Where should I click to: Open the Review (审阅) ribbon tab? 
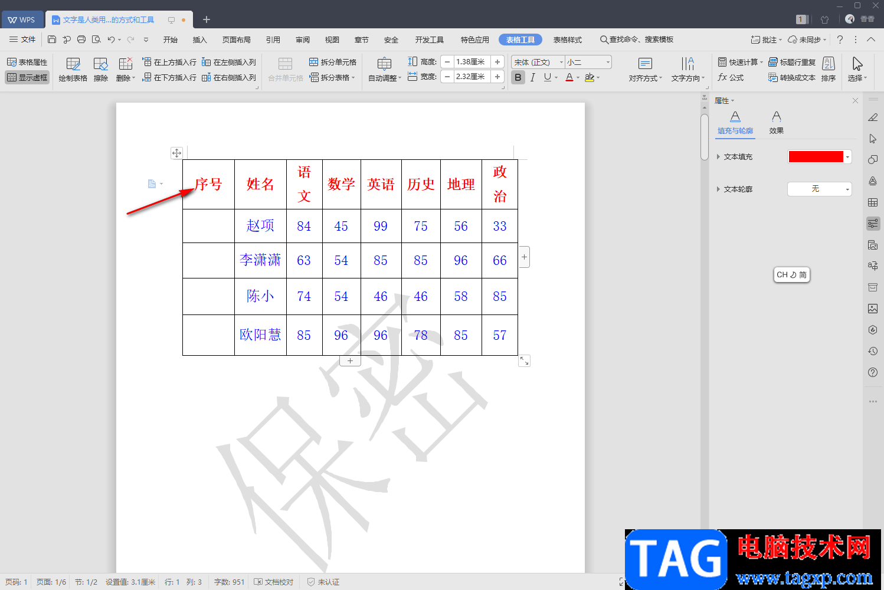303,40
